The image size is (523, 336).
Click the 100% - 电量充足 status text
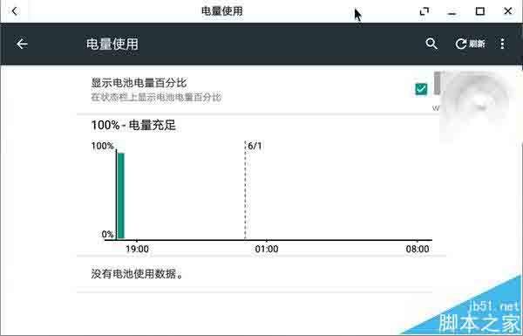tap(133, 126)
